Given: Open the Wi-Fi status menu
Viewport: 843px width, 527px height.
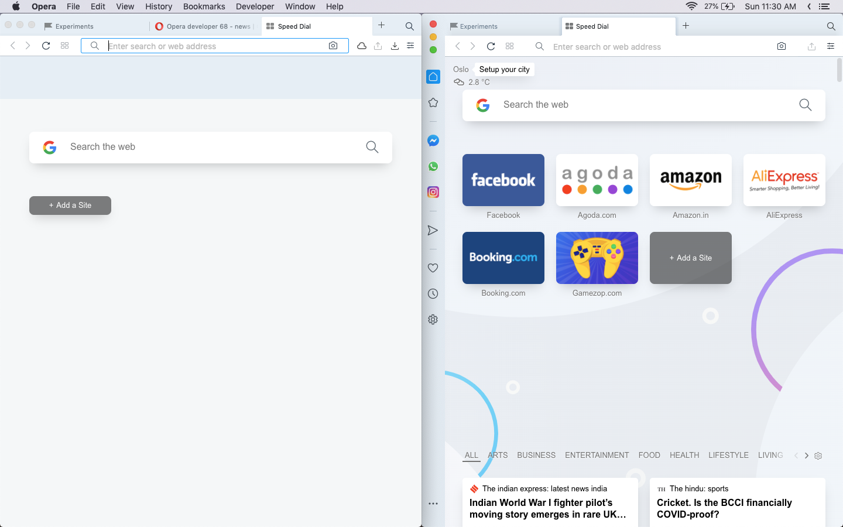Looking at the screenshot, I should [691, 6].
